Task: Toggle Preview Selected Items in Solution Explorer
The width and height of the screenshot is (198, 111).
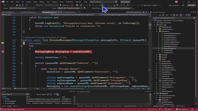Action: coord(189,15)
